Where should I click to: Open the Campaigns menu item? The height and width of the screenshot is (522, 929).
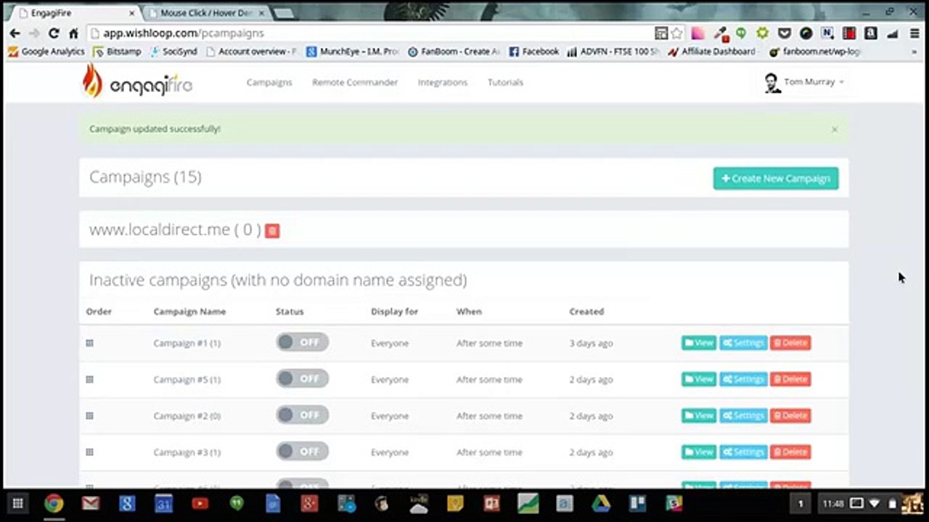[x=269, y=82]
